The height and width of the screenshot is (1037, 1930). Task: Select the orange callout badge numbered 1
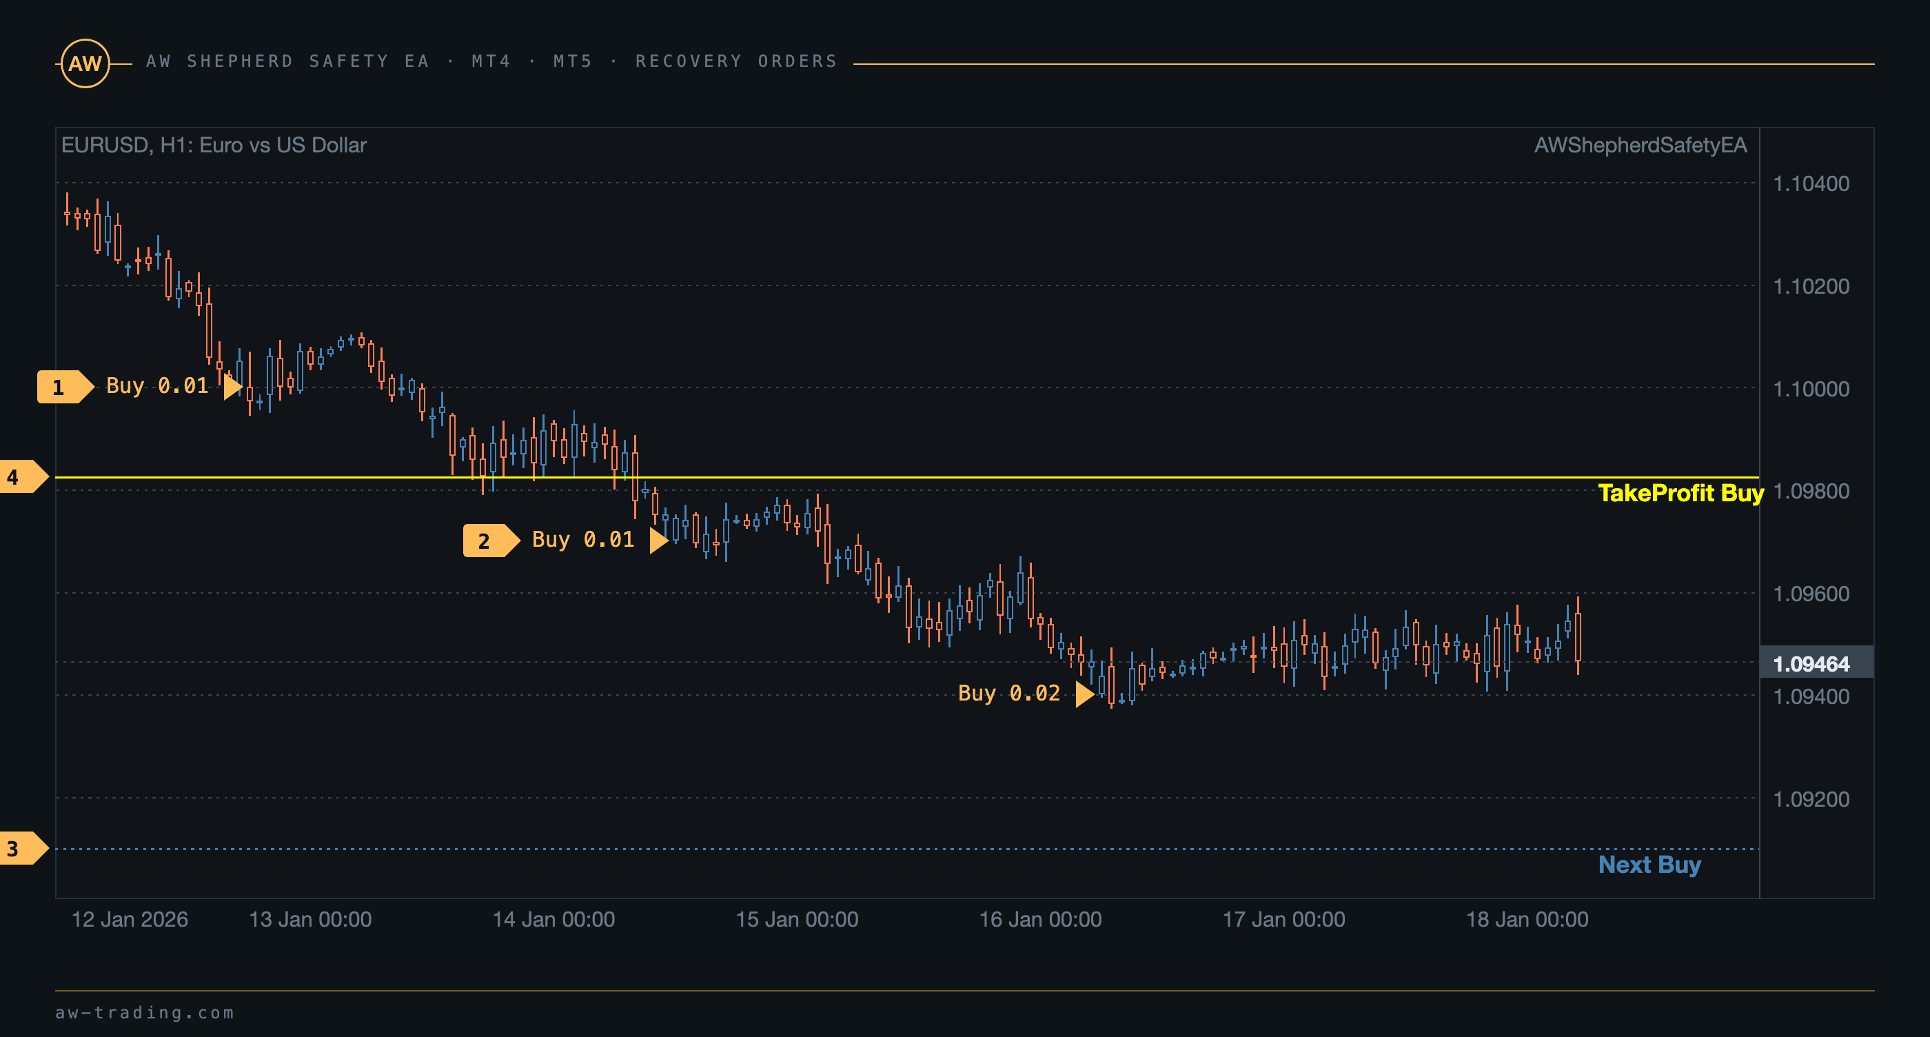tap(65, 387)
